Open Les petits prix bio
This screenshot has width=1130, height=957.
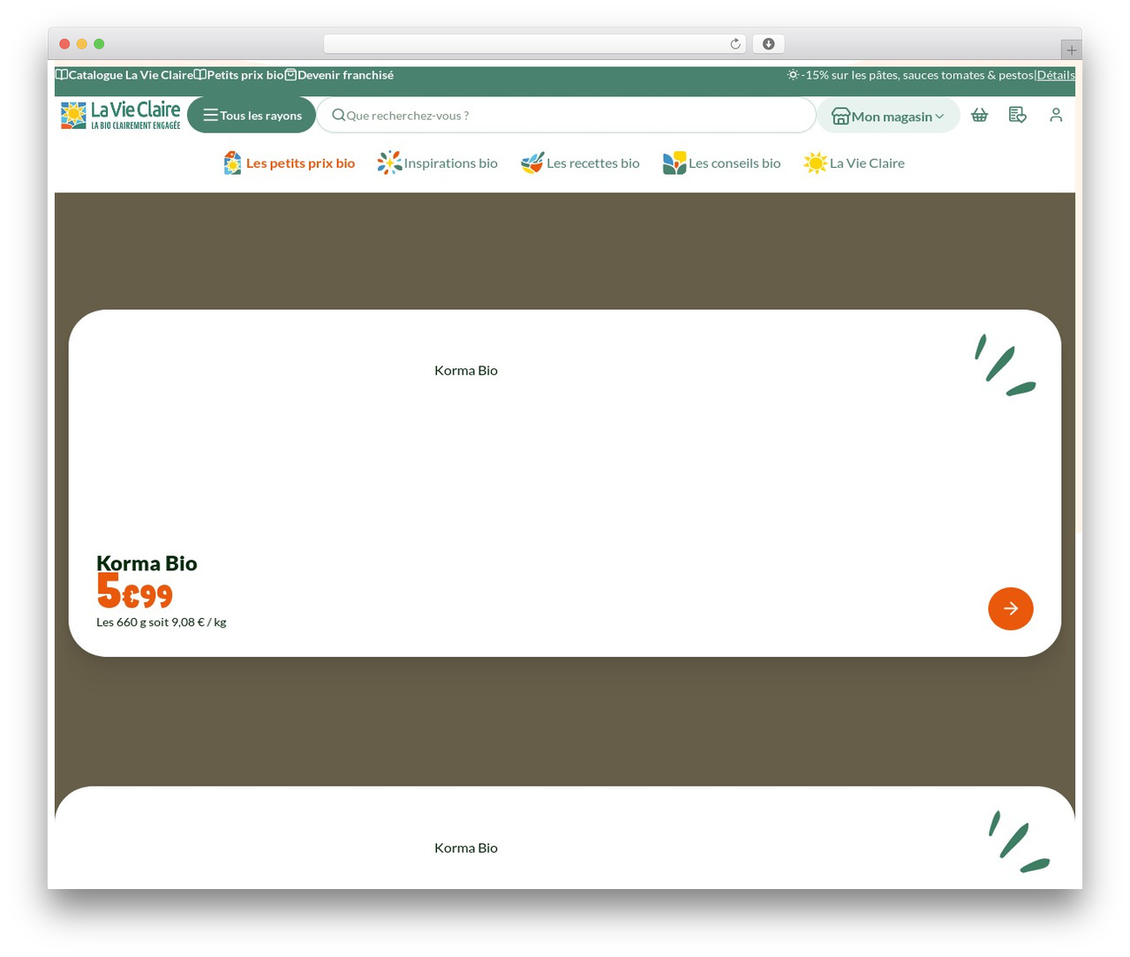point(290,163)
